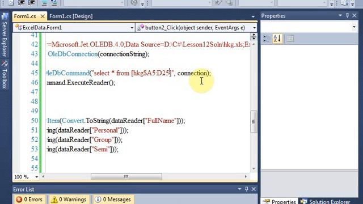
Task: Click the editor split-window handle
Action: click(254, 36)
